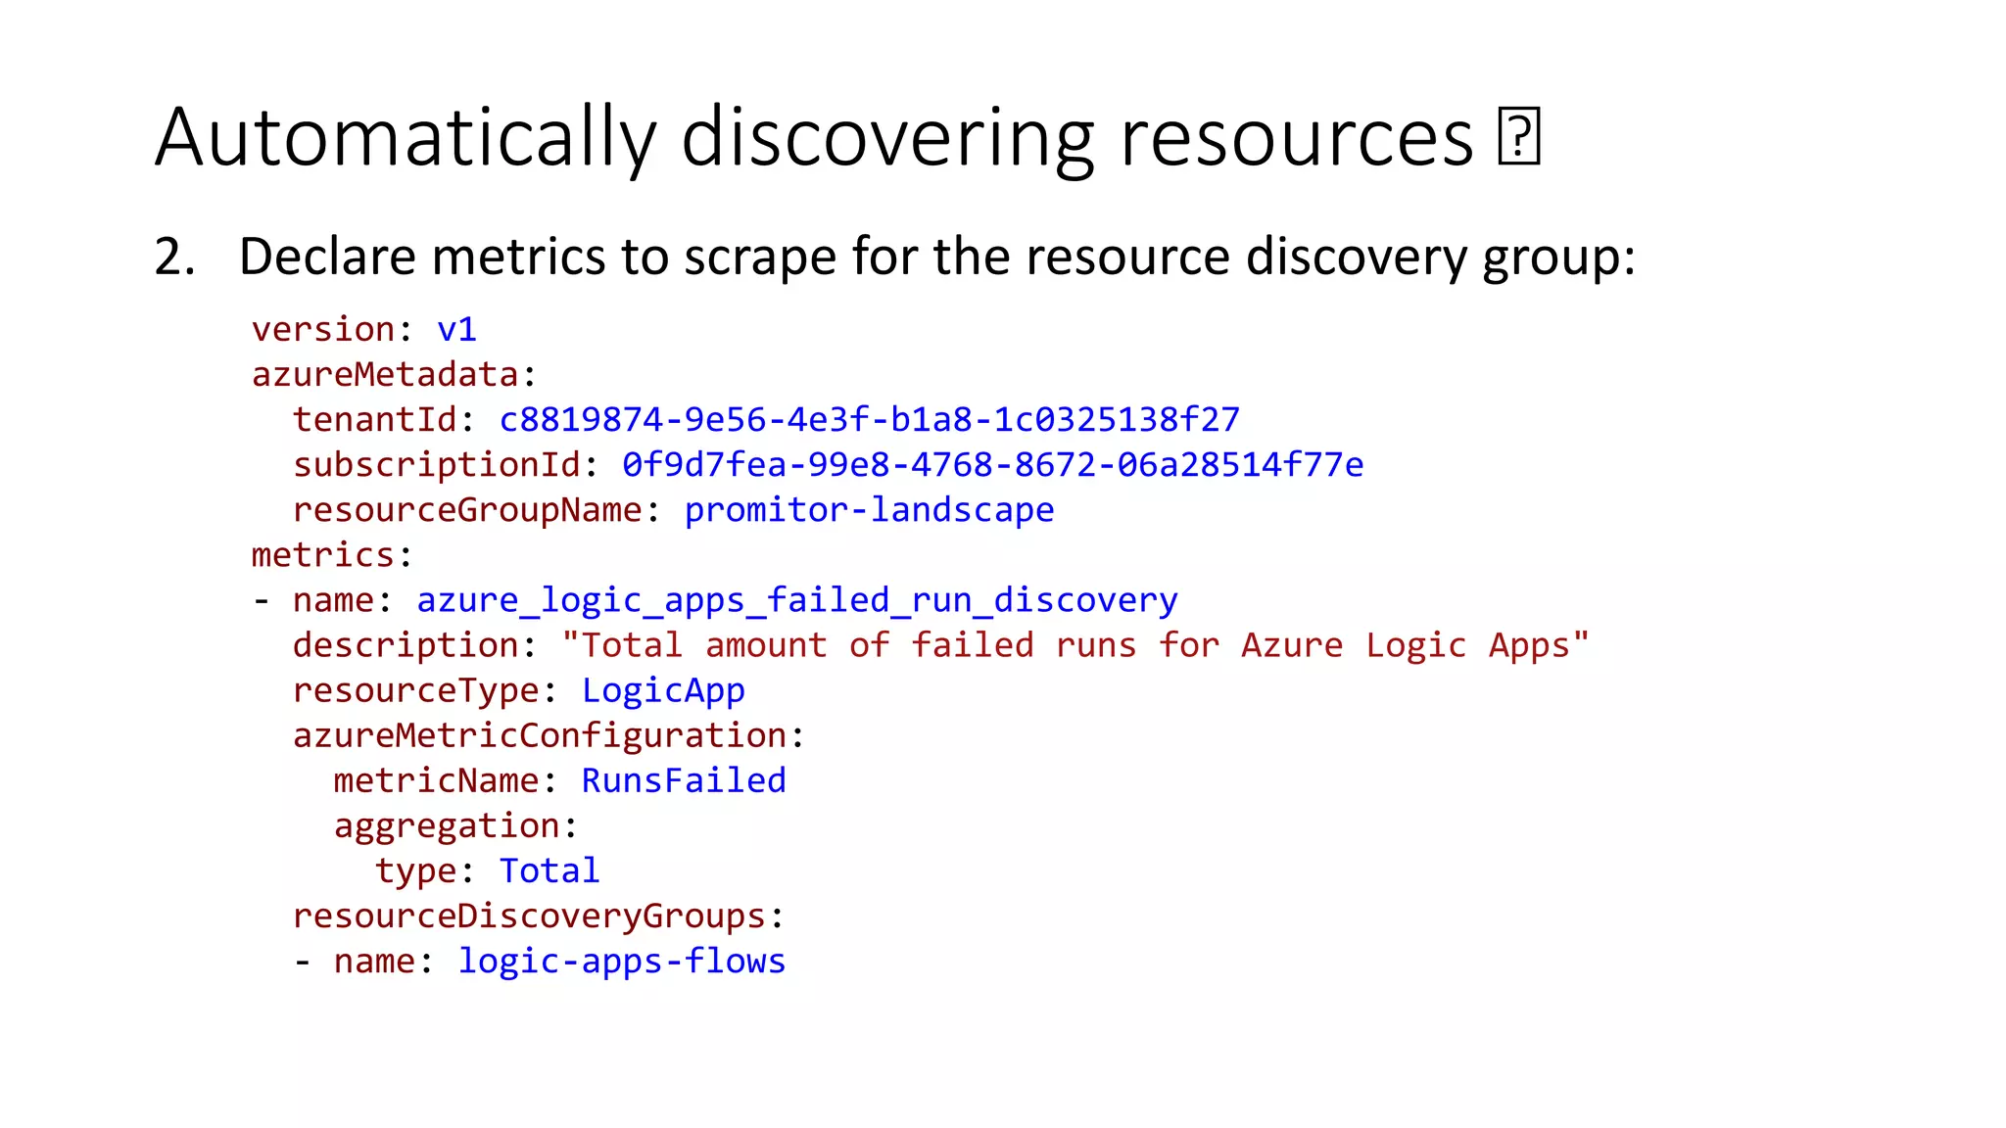Click the 'resourceGroupName' key
This screenshot has height=1128, width=2006.
click(x=467, y=509)
